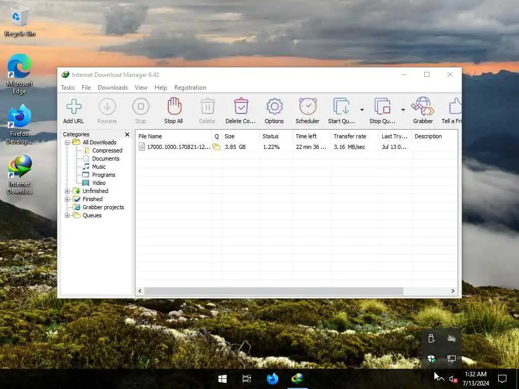
Task: Click the Q column header
Action: click(x=216, y=136)
